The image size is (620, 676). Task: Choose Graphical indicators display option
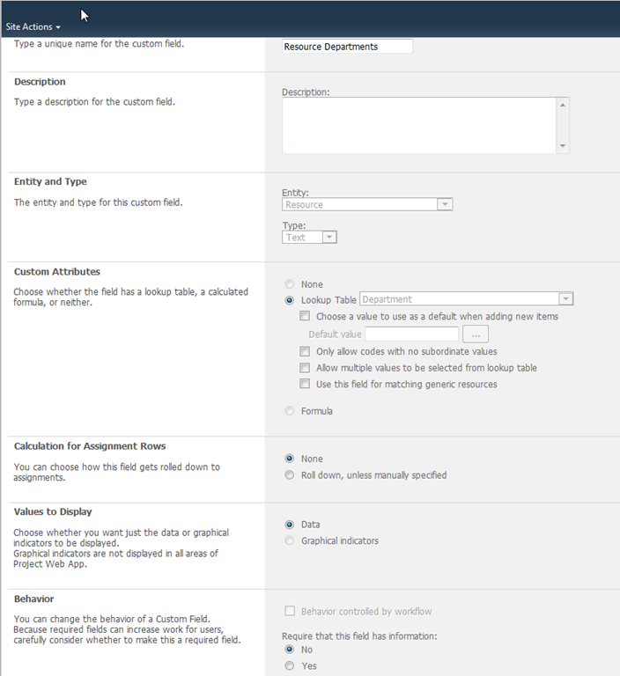(x=290, y=540)
